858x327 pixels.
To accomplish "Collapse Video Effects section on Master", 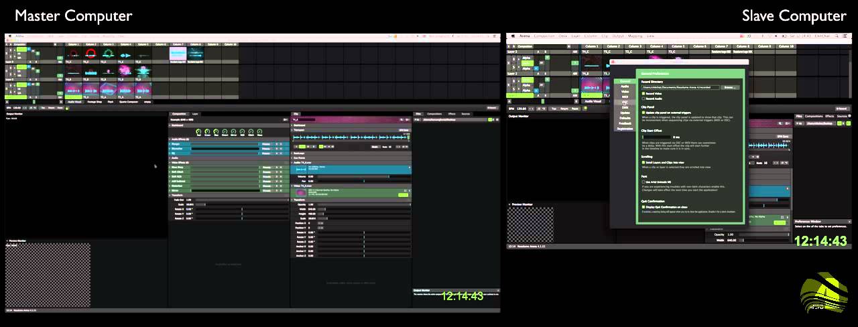I will click(170, 162).
